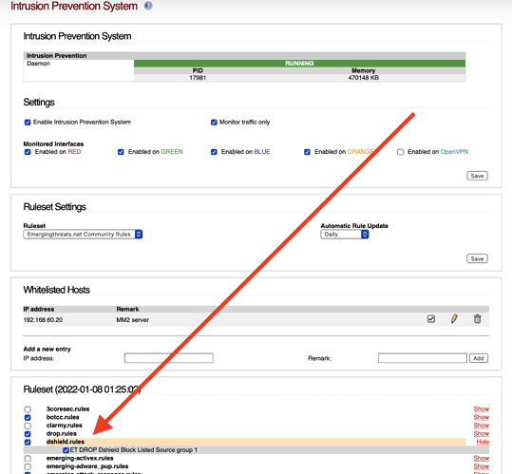Screen dimensions: 512x474
Task: Focus the Remark text field
Action: click(x=423, y=358)
